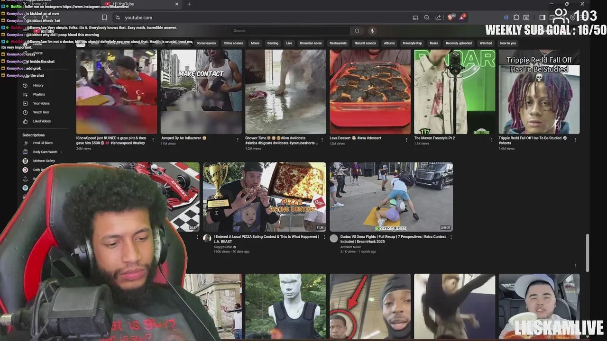Click Darius VS Xena Fights video title

(393, 239)
